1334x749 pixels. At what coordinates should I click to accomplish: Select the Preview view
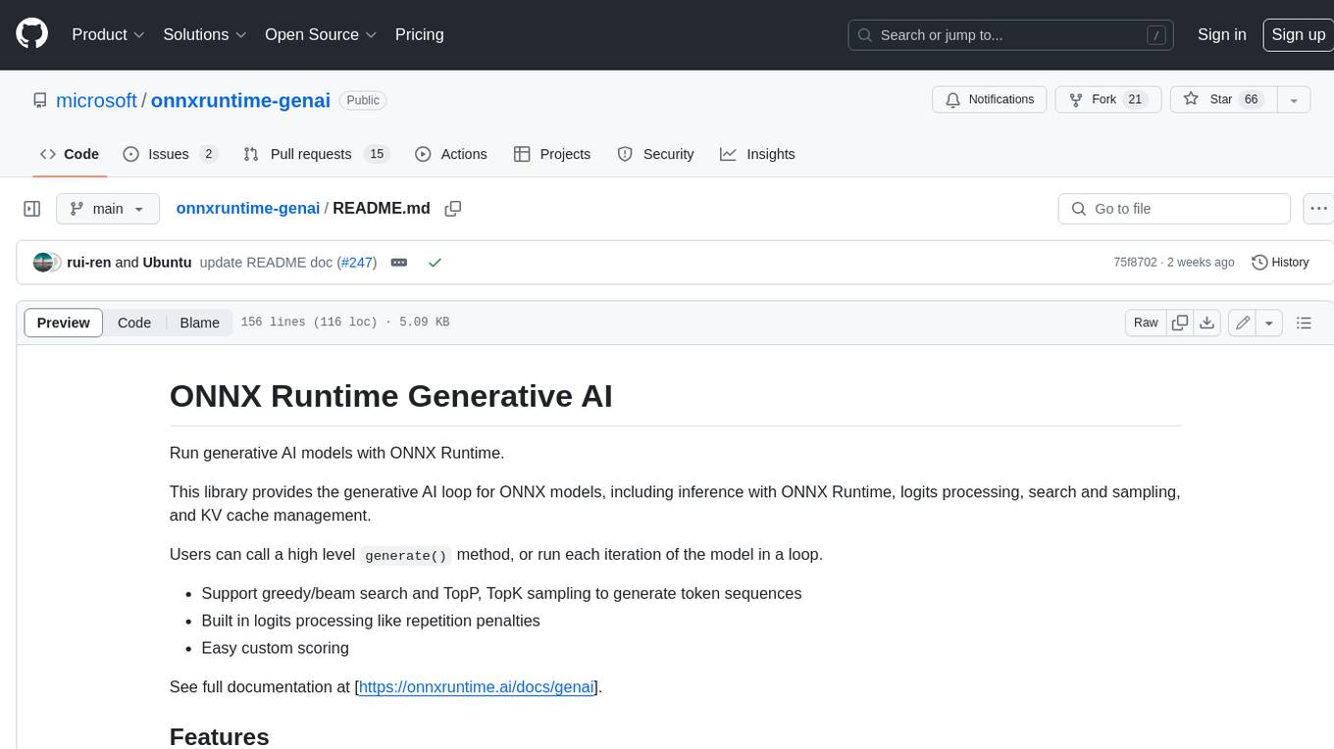coord(64,323)
